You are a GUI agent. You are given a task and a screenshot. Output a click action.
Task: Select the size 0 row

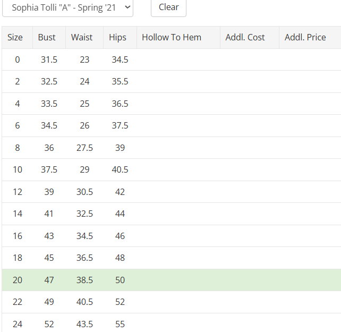click(x=170, y=59)
